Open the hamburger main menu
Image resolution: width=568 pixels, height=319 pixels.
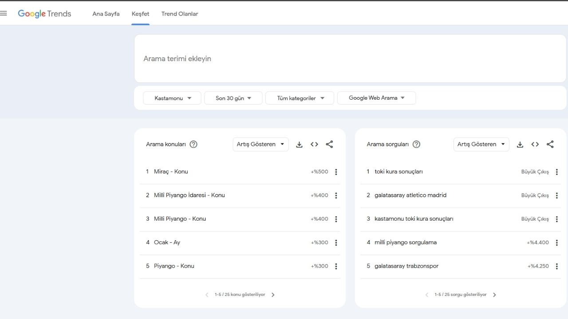[4, 13]
